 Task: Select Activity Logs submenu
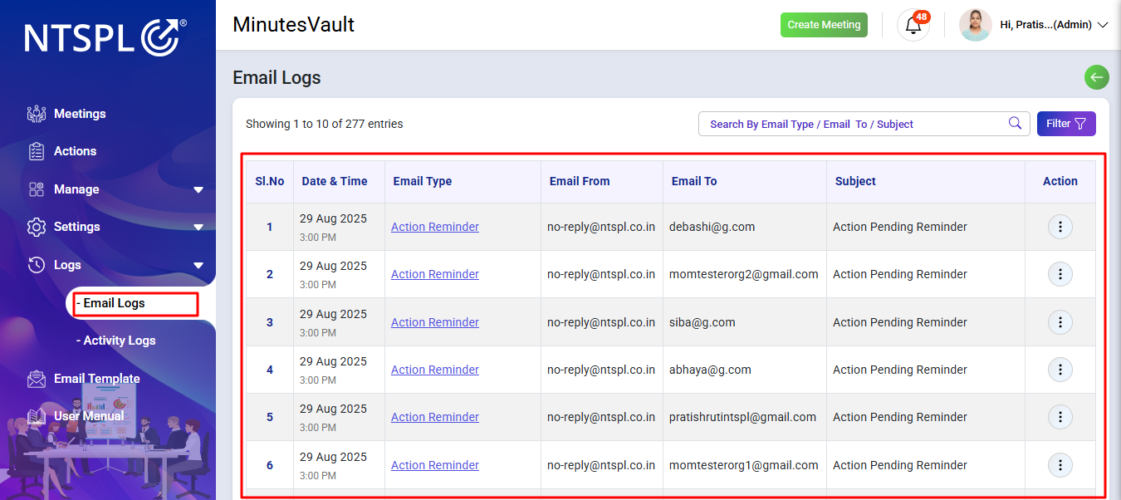pos(115,341)
